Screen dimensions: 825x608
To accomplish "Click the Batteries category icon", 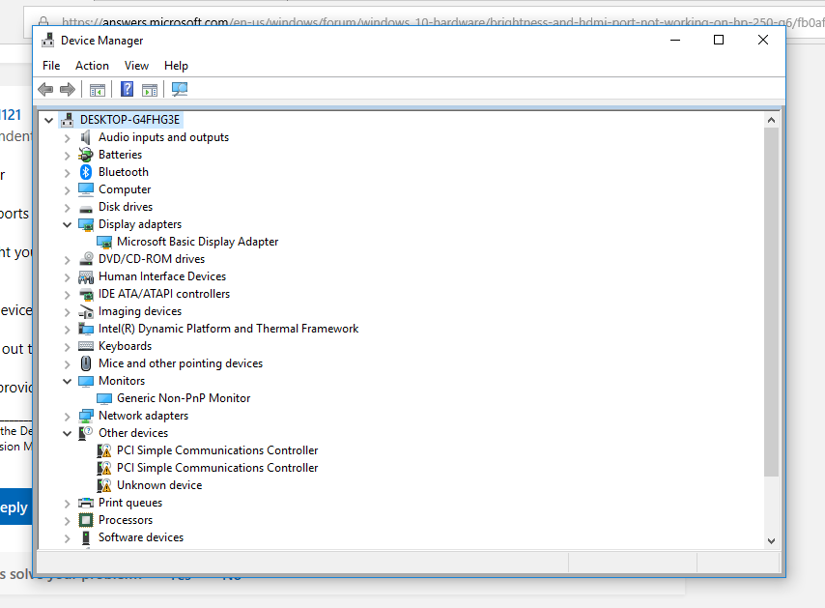I will (x=86, y=155).
